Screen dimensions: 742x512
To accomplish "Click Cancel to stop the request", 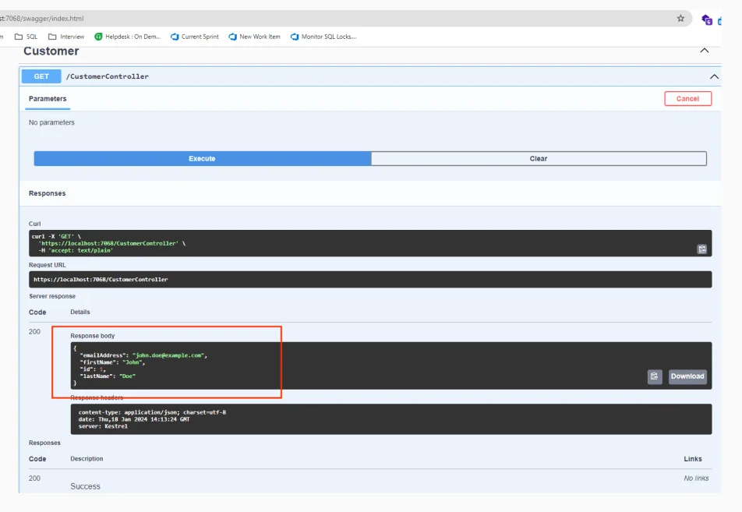I will [x=687, y=98].
